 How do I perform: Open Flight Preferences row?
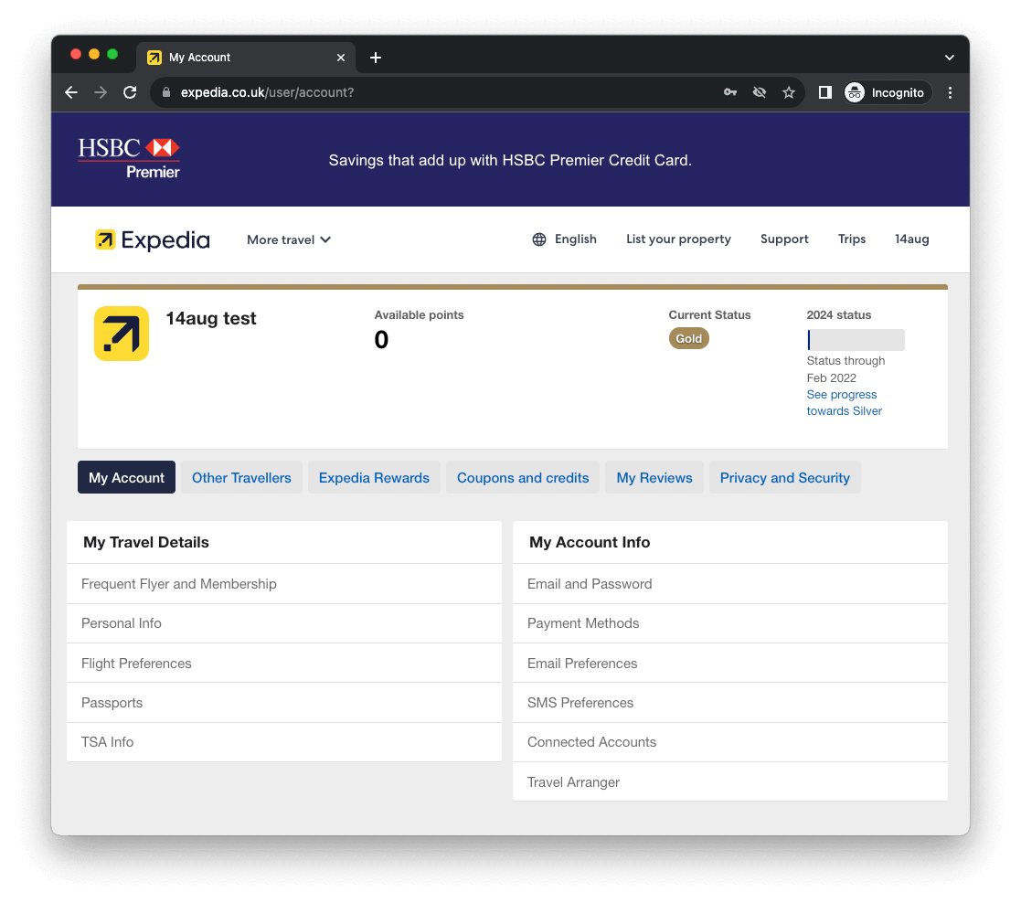[284, 664]
